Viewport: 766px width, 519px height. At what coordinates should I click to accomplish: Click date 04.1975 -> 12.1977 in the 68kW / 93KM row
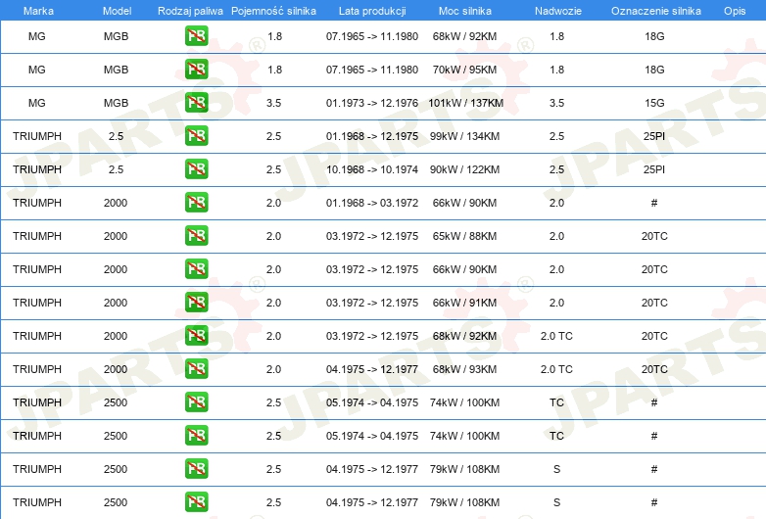point(372,369)
